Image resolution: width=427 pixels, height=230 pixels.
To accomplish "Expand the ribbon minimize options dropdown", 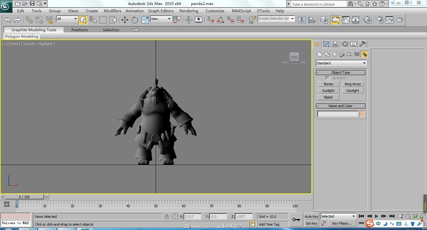I will point(136,30).
